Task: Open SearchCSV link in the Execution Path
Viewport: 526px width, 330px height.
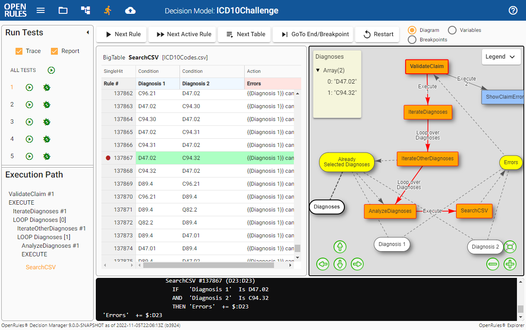Action: click(x=41, y=267)
